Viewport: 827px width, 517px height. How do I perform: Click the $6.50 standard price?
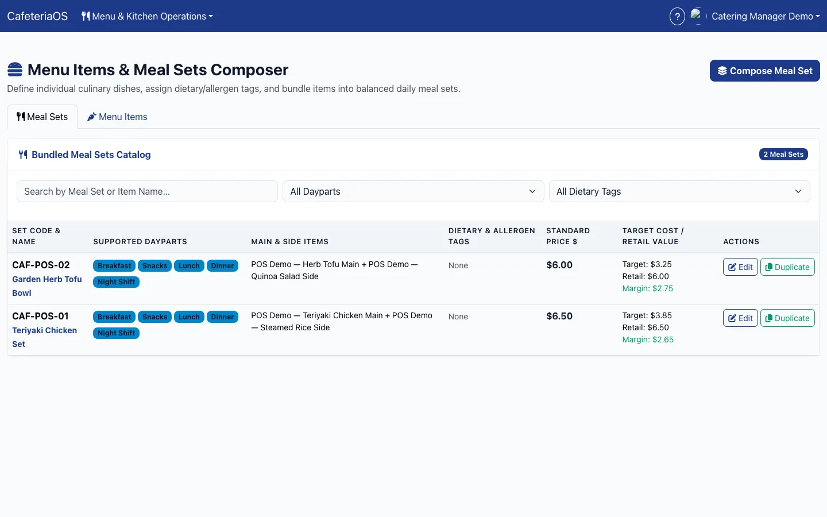click(559, 316)
